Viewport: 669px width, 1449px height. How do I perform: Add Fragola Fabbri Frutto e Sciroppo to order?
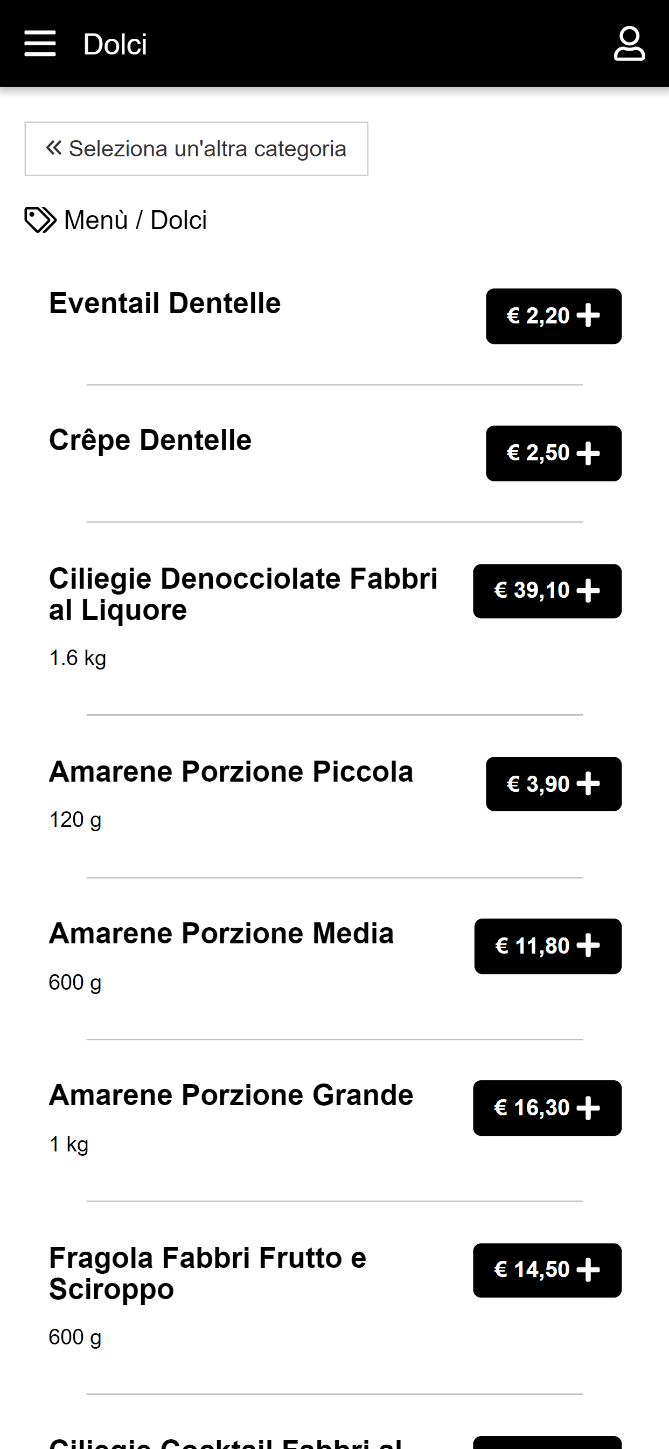pos(547,1270)
